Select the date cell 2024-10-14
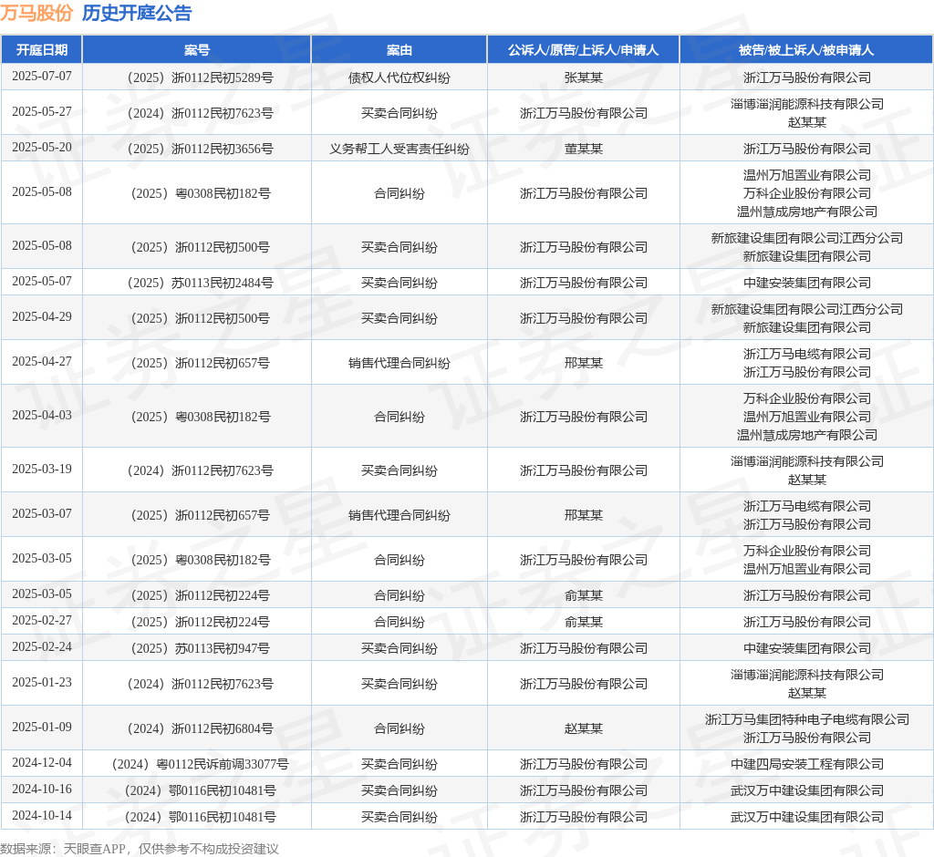Viewport: 934px width, 857px height. [x=42, y=815]
